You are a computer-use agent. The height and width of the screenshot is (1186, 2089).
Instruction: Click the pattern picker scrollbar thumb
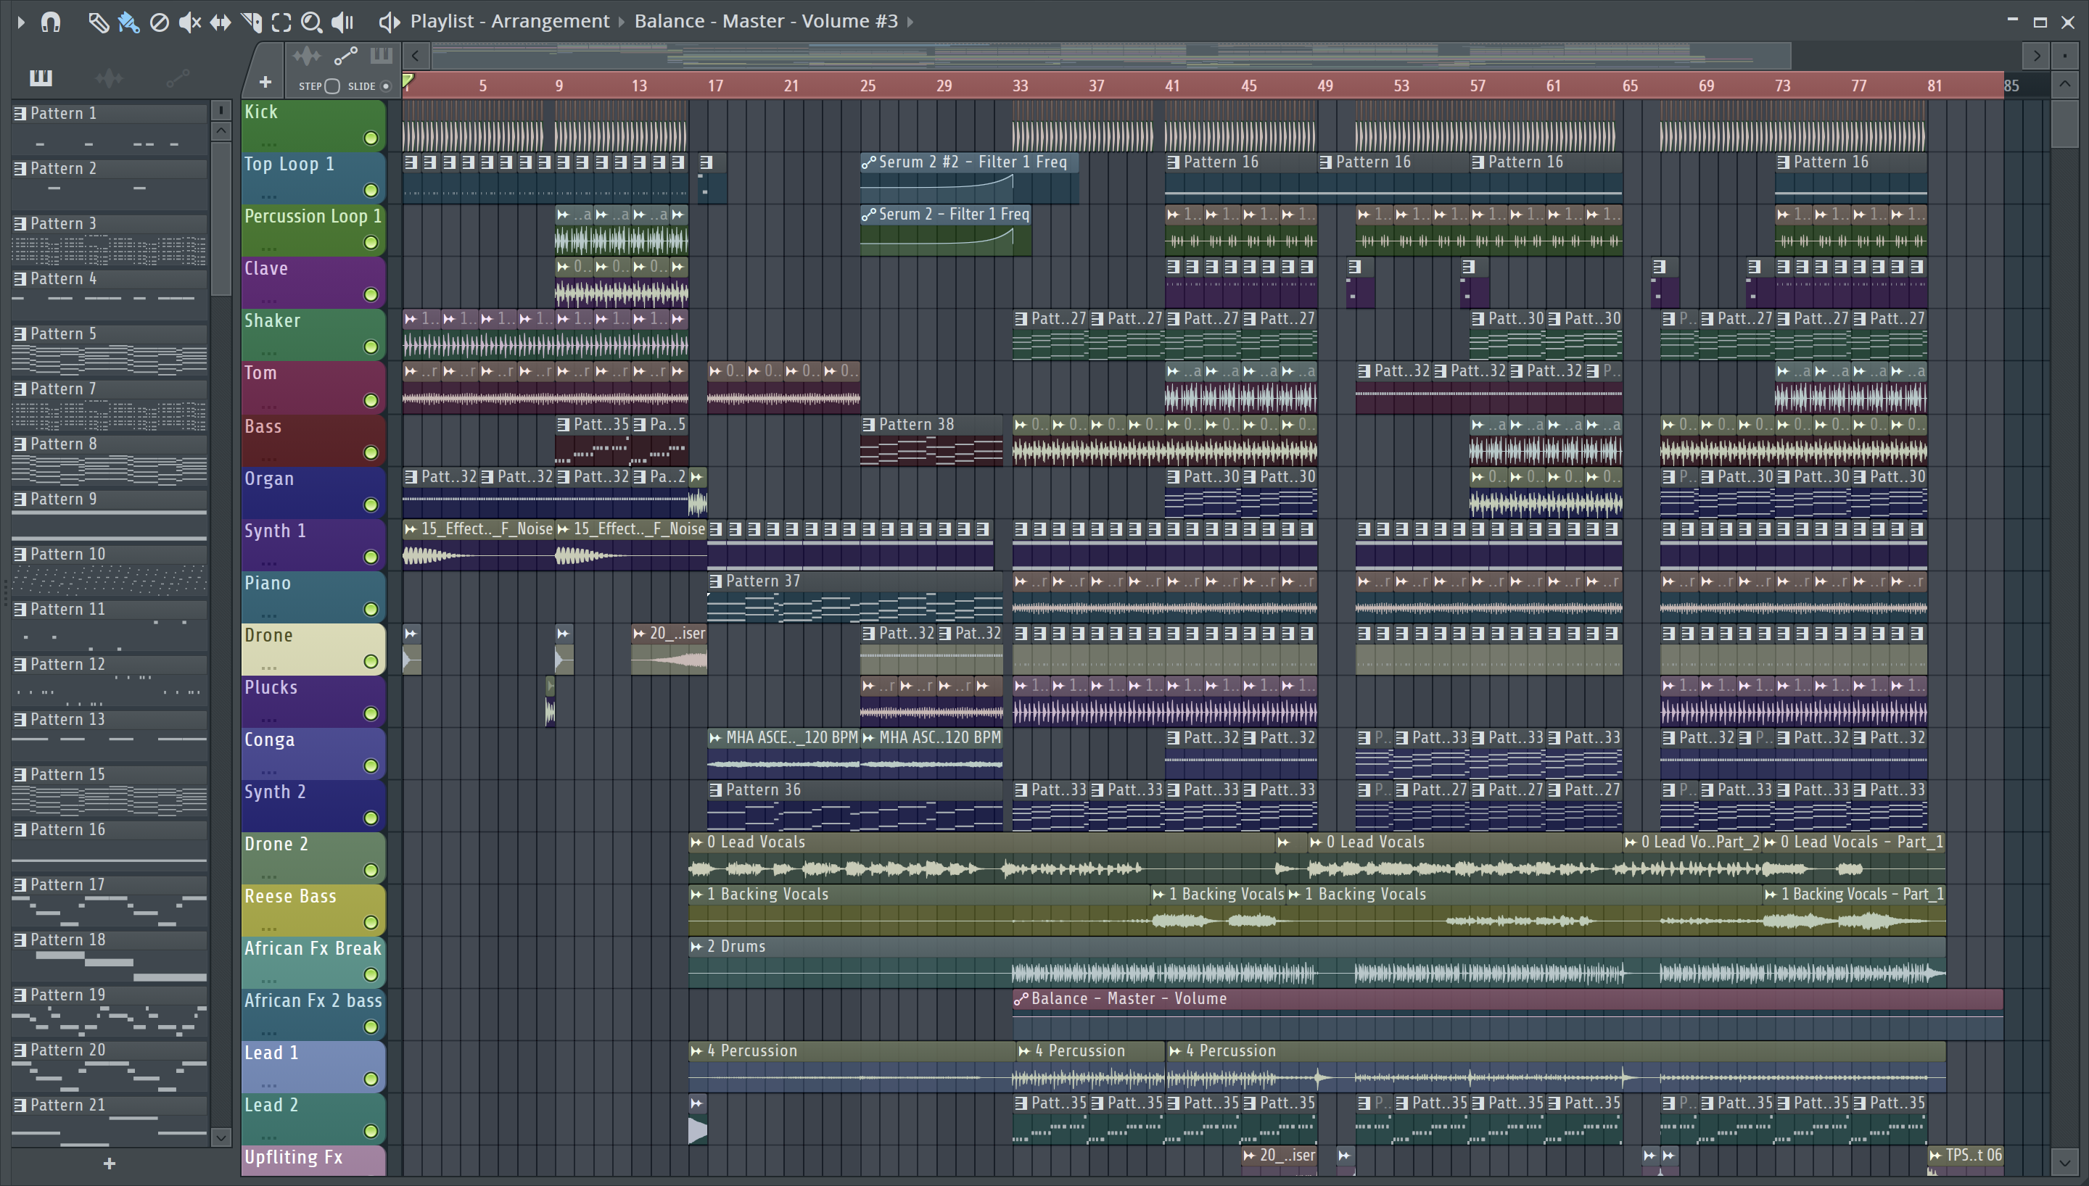[x=221, y=218]
